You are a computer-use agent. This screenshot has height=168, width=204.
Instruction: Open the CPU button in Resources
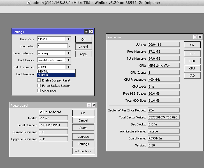tap(192, 68)
